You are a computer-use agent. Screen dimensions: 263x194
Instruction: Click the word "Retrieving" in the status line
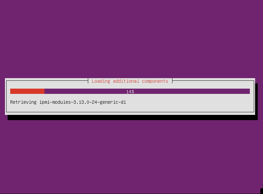pyautogui.click(x=23, y=102)
